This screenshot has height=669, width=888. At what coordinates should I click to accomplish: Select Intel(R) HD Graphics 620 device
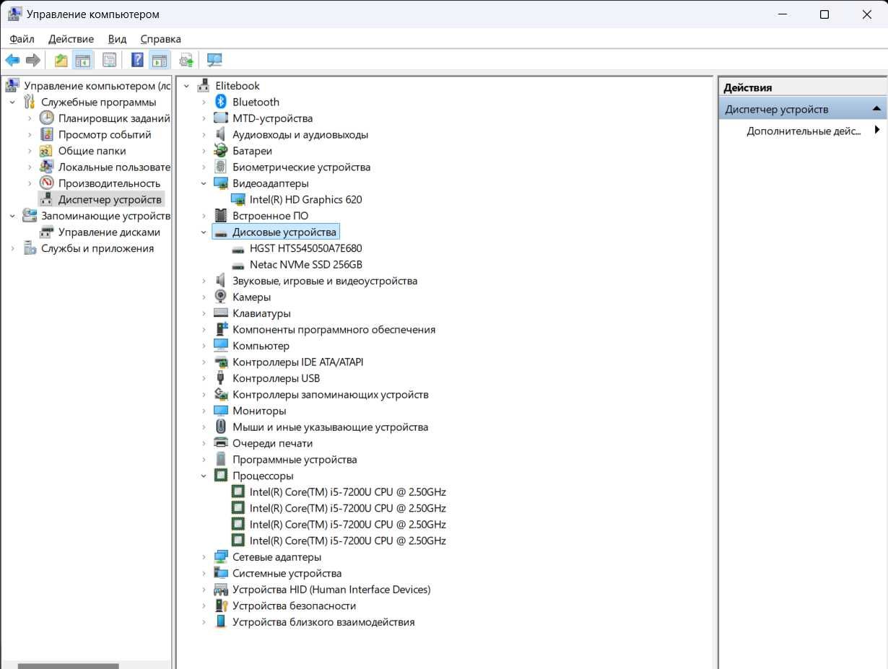pyautogui.click(x=305, y=199)
